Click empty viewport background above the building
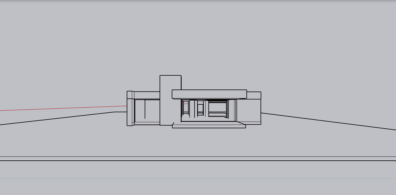The width and height of the screenshot is (396, 195). coord(198,38)
